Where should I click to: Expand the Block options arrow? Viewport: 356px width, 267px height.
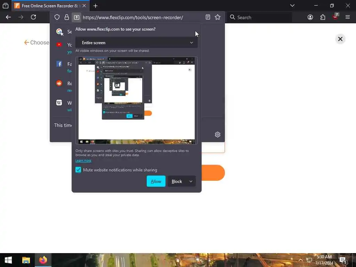tap(191, 181)
